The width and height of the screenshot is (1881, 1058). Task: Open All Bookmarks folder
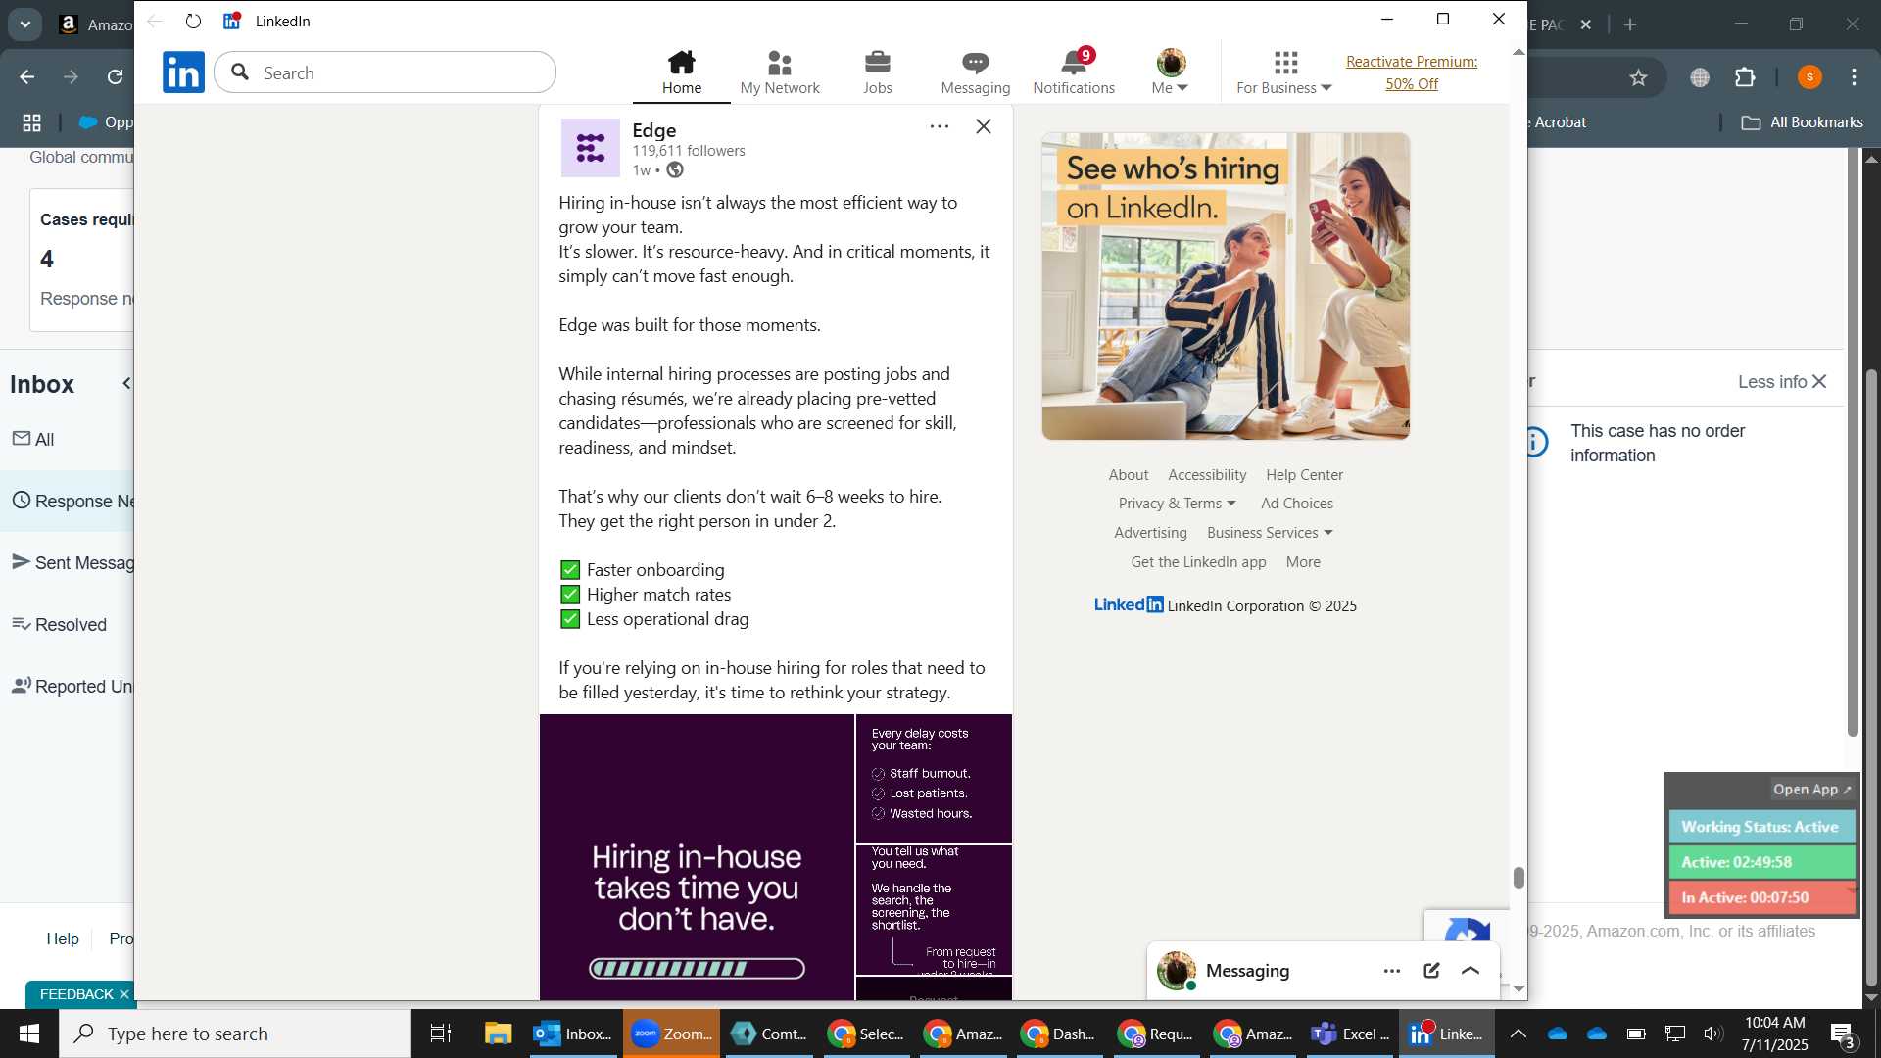pos(1803,122)
